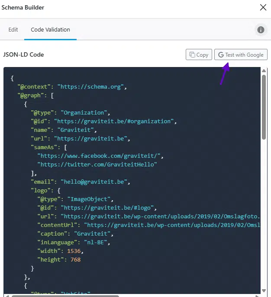Click the width value 1536

[x=74, y=251]
